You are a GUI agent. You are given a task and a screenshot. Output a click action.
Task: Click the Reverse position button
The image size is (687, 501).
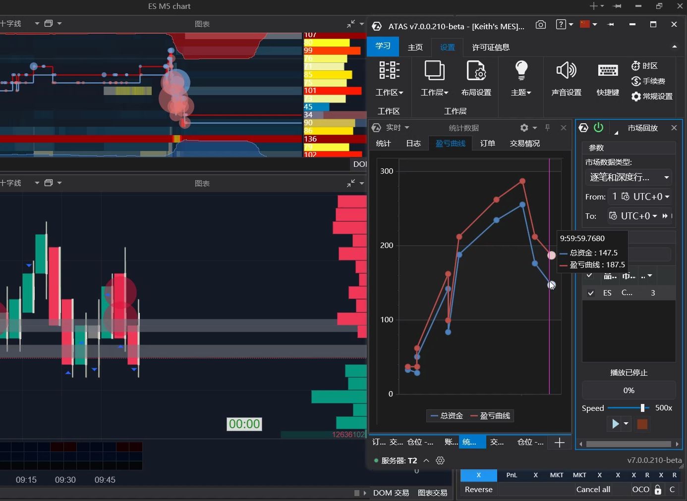[479, 490]
